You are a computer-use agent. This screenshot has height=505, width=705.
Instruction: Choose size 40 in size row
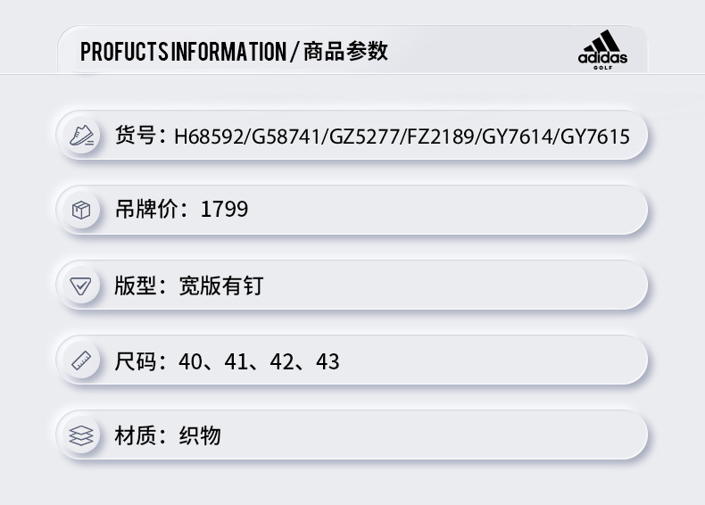pos(190,361)
